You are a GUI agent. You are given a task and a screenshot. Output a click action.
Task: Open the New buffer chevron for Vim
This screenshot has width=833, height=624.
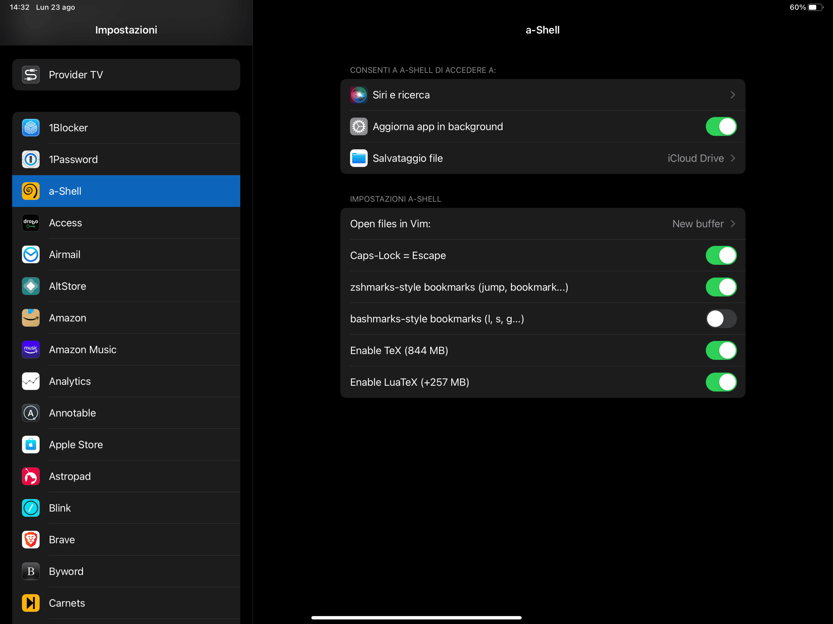733,223
